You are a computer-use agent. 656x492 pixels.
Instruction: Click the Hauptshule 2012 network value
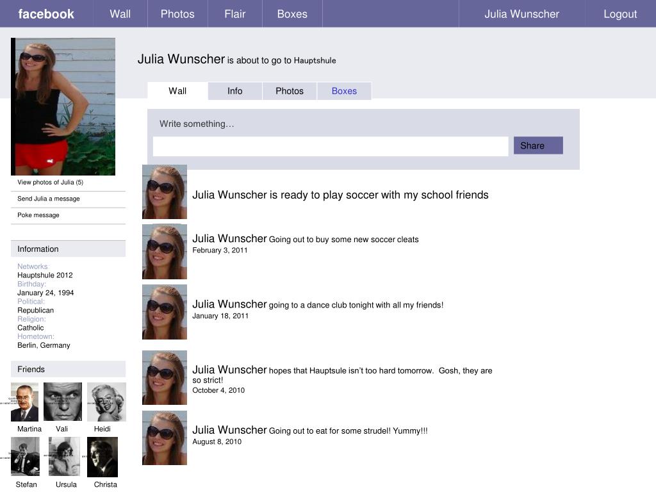(45, 275)
